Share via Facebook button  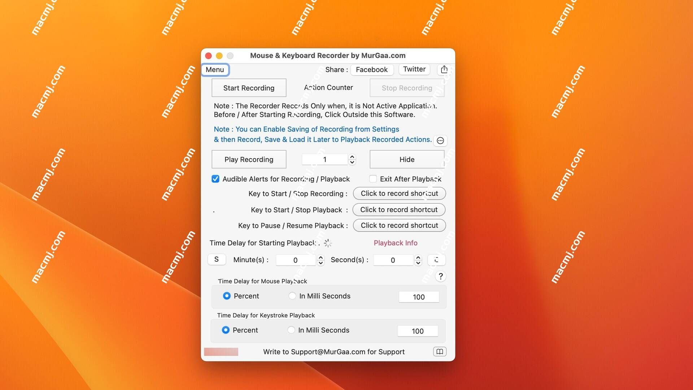(372, 70)
